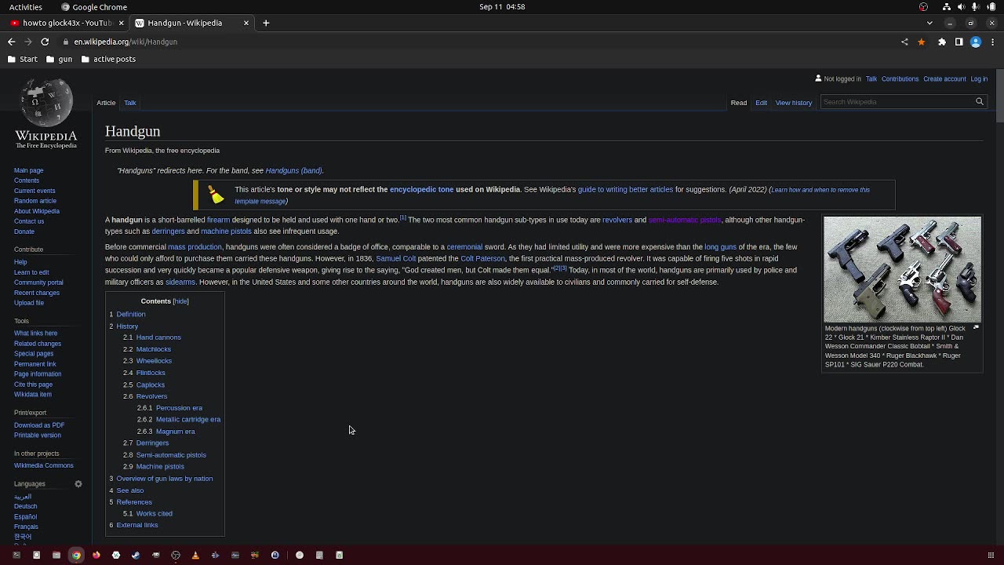Enlarge the handguns image via expand icon
1004x565 pixels.
pyautogui.click(x=976, y=328)
